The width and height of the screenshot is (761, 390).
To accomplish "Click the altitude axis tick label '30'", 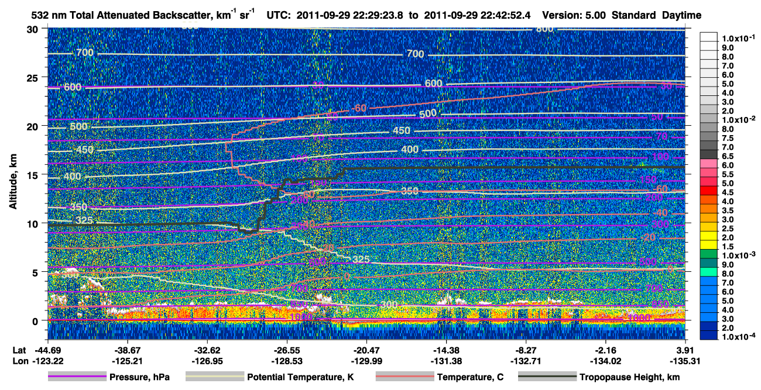I will (34, 29).
